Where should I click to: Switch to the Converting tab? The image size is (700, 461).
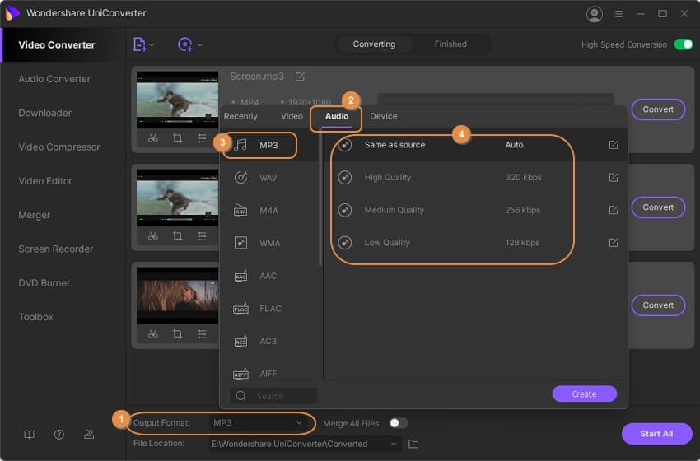[x=374, y=44]
